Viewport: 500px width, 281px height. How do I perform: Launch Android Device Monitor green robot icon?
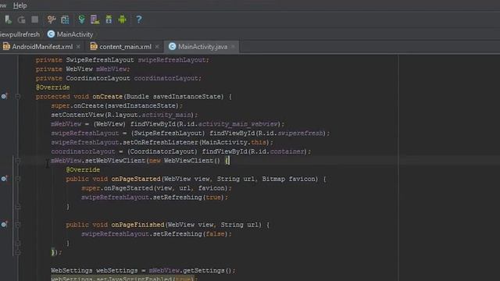tap(123, 20)
